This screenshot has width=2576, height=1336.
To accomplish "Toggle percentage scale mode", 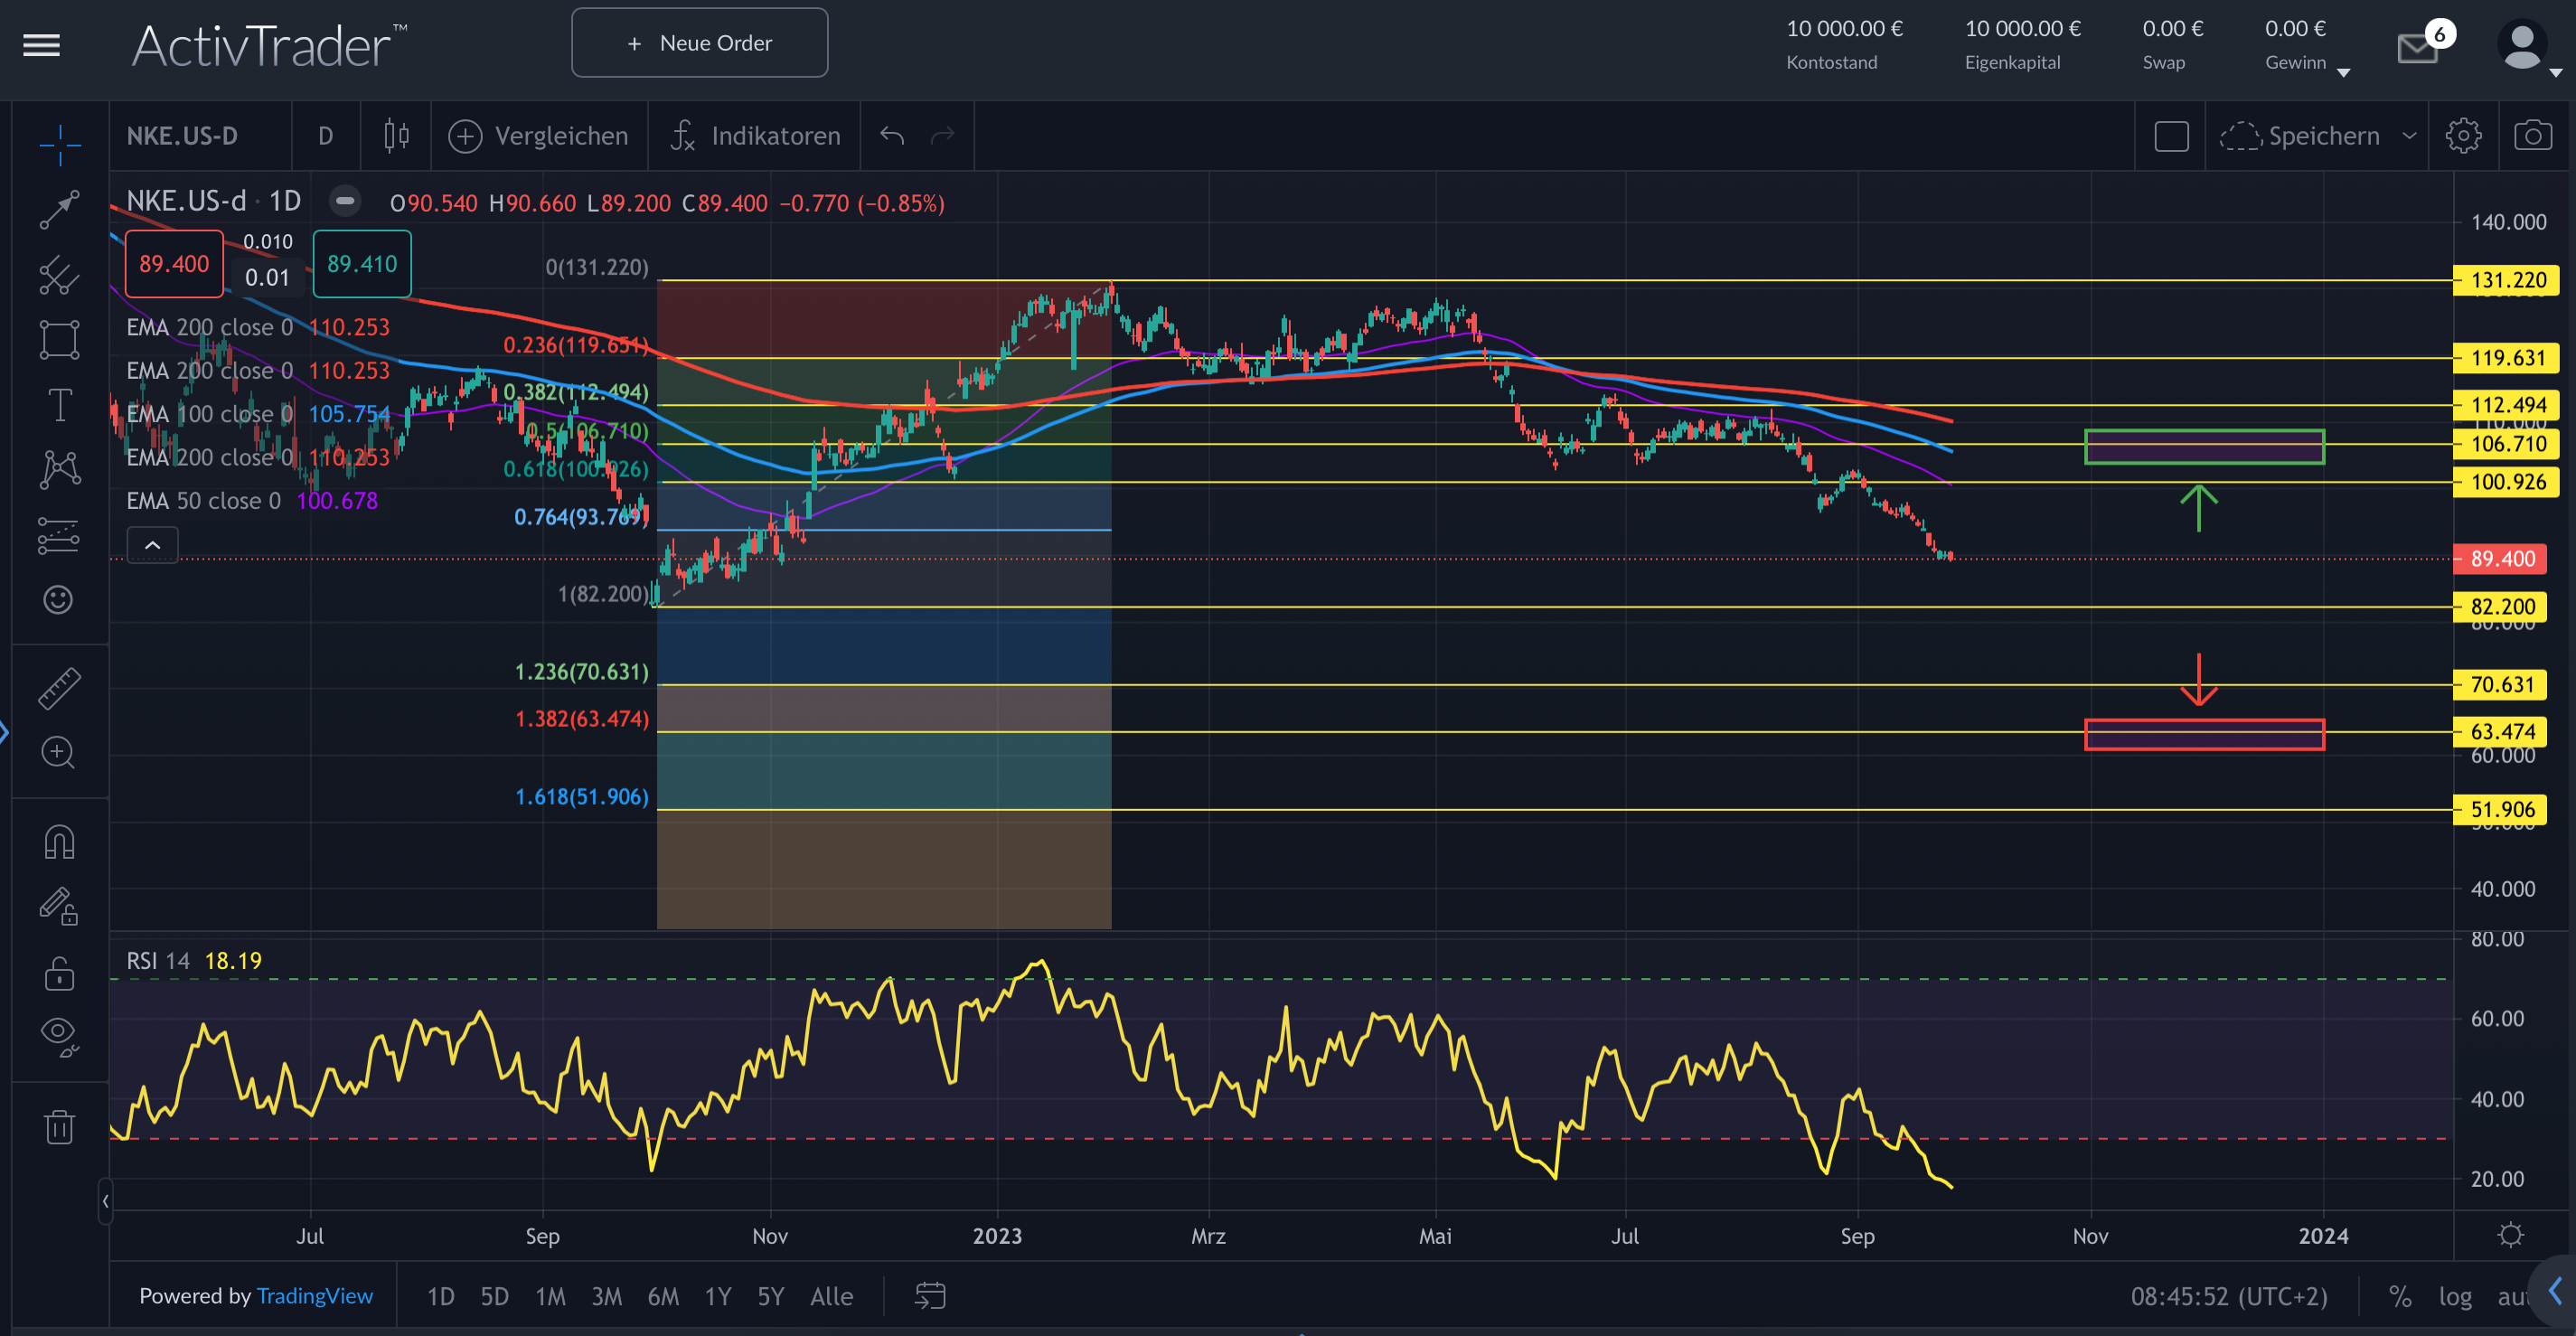I will click(2399, 1296).
